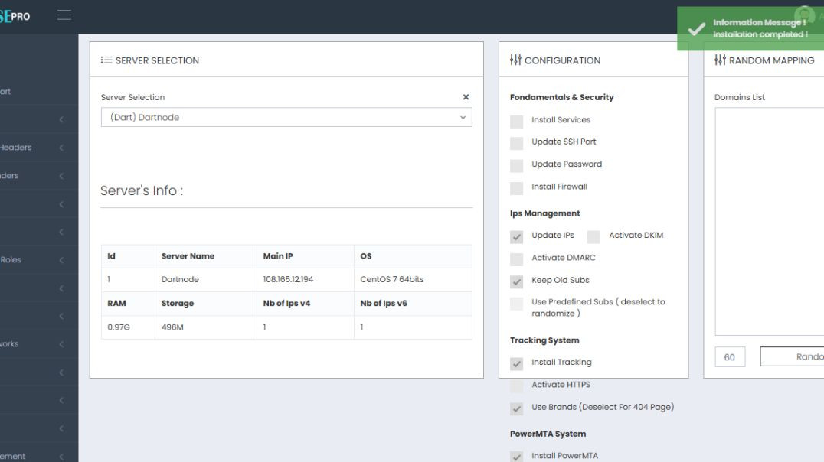
Task: Click the green checkmark notification icon
Action: point(696,29)
